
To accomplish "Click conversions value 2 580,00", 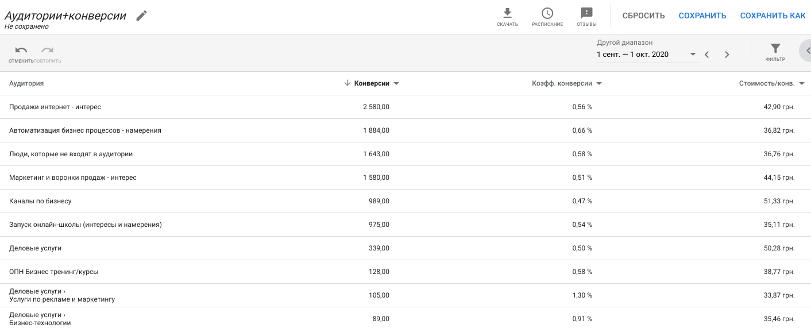I will (376, 107).
